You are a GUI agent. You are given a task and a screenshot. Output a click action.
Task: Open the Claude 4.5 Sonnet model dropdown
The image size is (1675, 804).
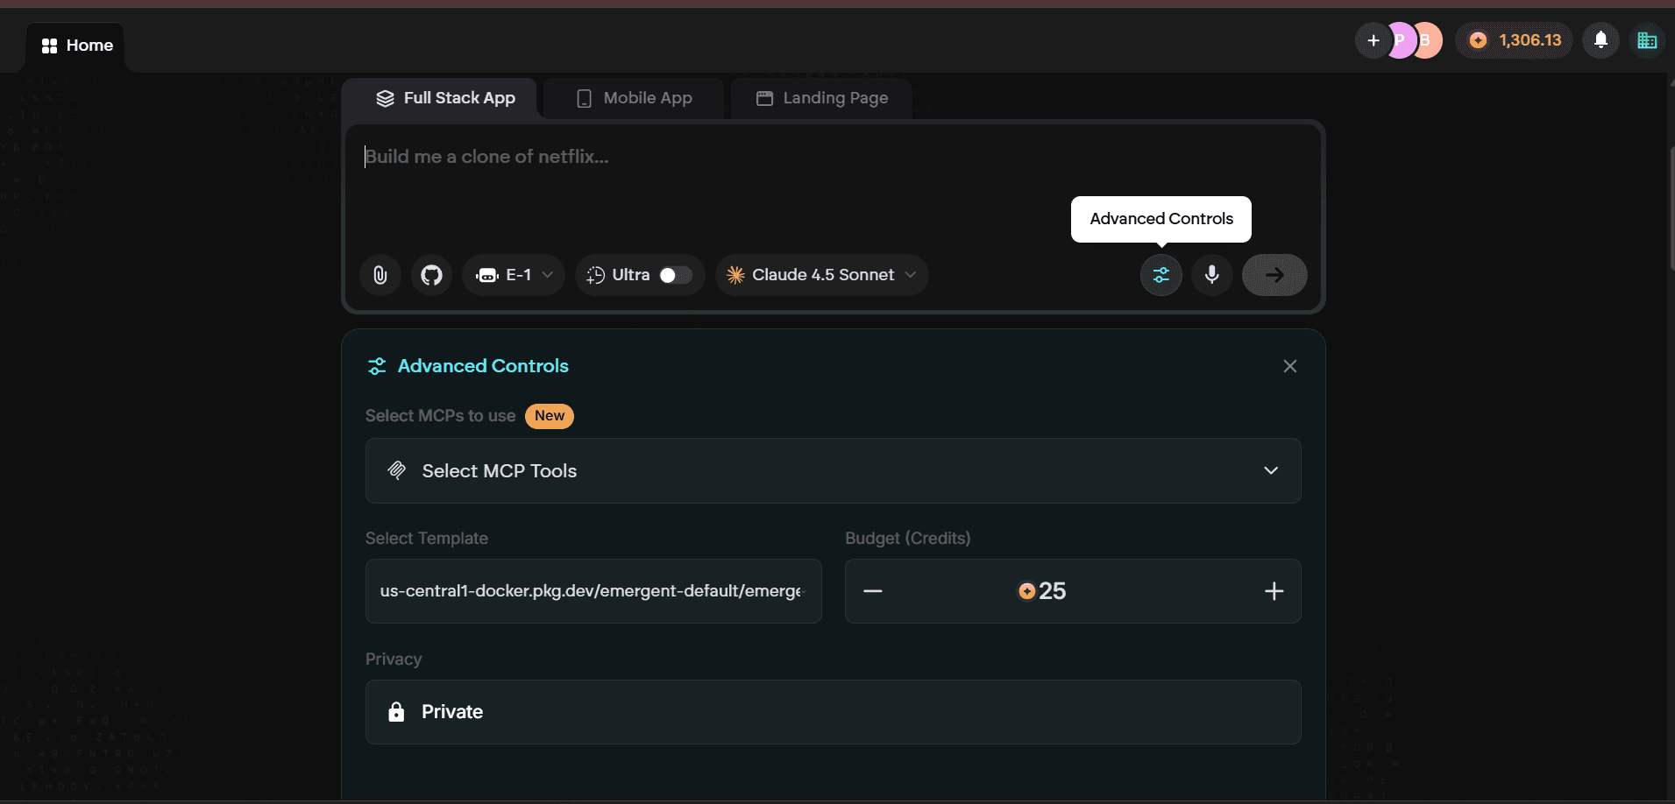point(822,275)
